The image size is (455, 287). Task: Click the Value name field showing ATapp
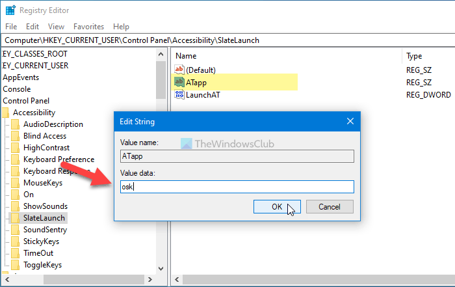237,156
